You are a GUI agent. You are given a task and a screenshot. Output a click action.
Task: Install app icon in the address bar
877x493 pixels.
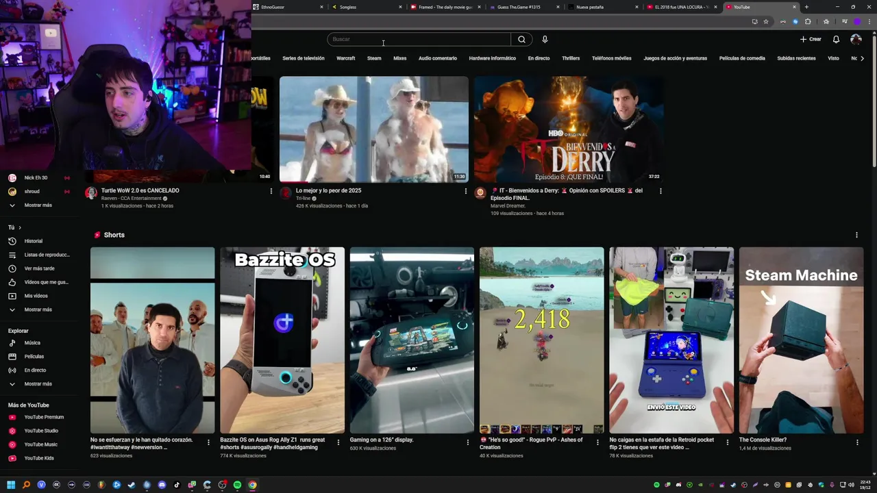click(755, 21)
